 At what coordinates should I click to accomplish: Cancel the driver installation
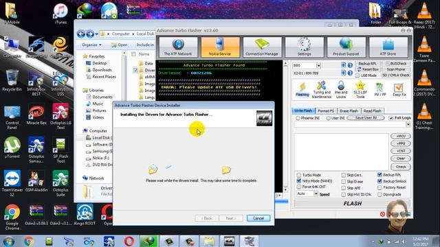[258, 218]
